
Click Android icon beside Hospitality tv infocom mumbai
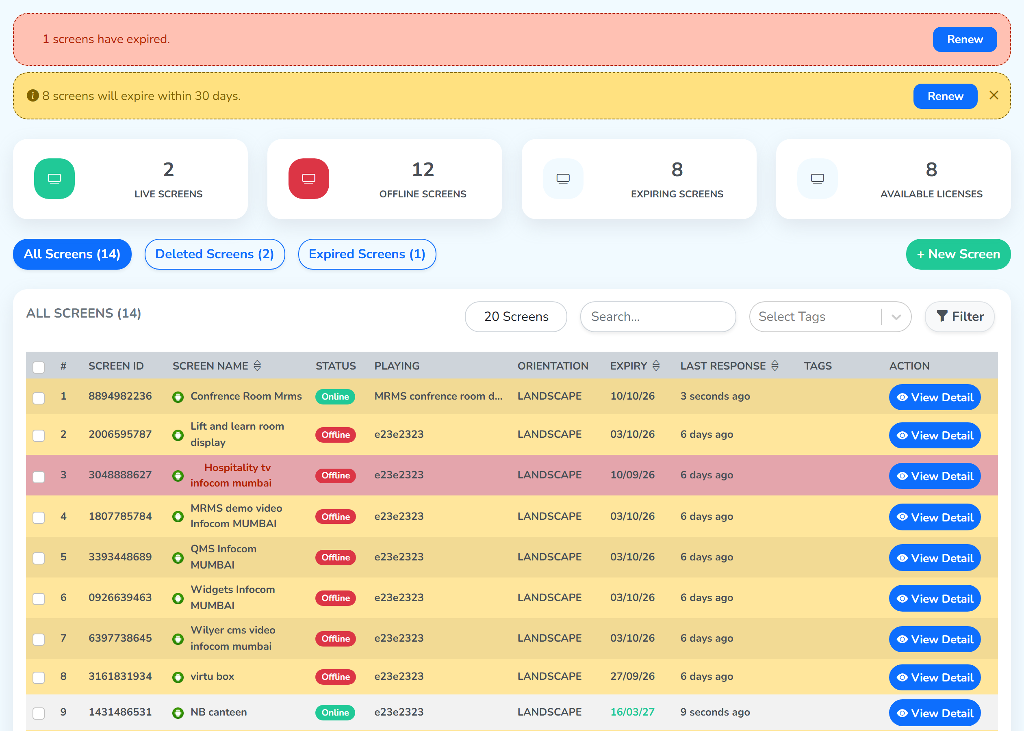point(178,476)
